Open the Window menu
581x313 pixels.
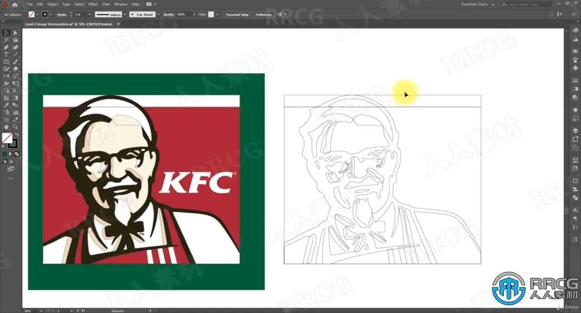tap(121, 4)
